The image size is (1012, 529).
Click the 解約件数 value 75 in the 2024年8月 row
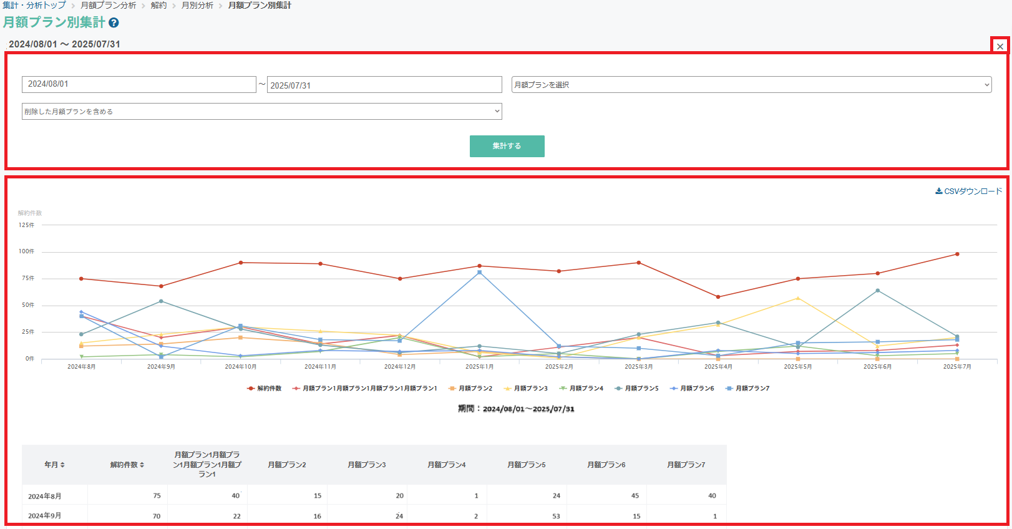tap(157, 496)
